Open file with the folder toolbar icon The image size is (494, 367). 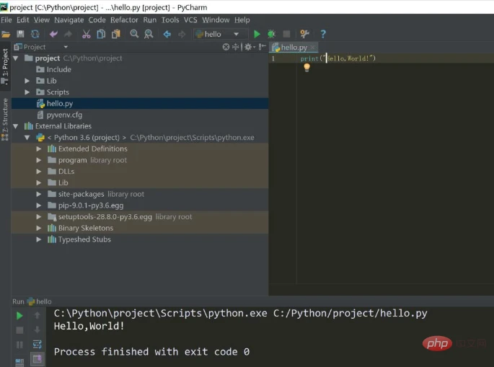[x=6, y=34]
